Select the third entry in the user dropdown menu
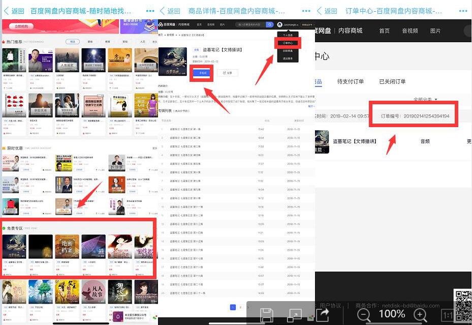Image resolution: width=472 pixels, height=325 pixels. point(288,51)
